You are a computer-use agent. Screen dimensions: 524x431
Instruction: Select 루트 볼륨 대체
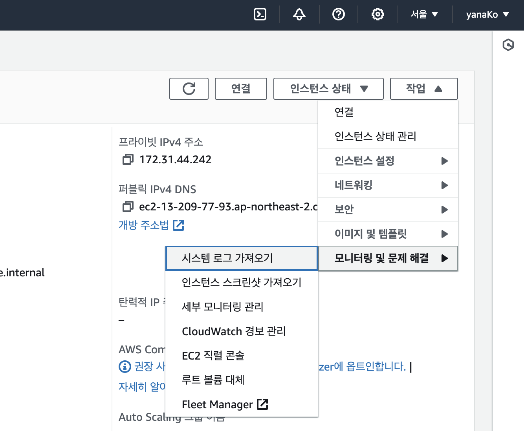pos(242,380)
